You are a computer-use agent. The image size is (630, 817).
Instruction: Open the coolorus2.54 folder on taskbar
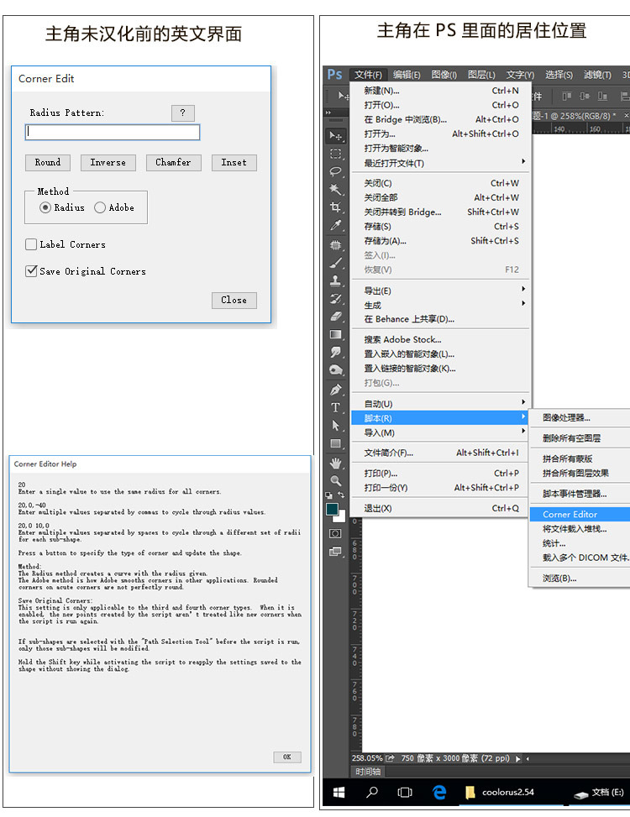click(x=500, y=792)
